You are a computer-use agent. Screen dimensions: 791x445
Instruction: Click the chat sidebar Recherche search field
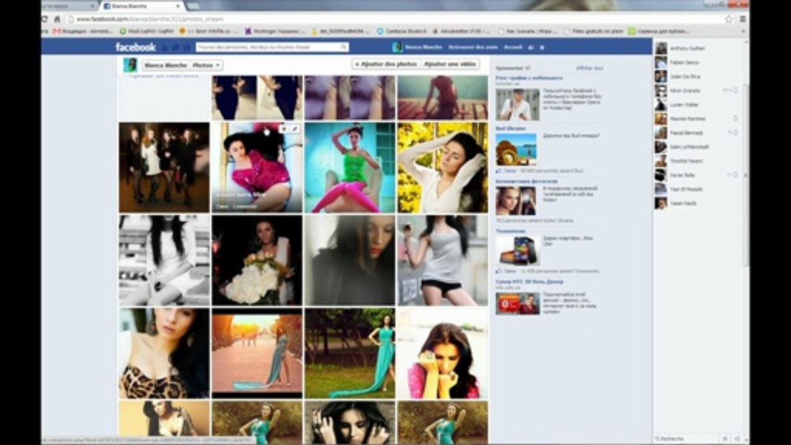(686, 438)
